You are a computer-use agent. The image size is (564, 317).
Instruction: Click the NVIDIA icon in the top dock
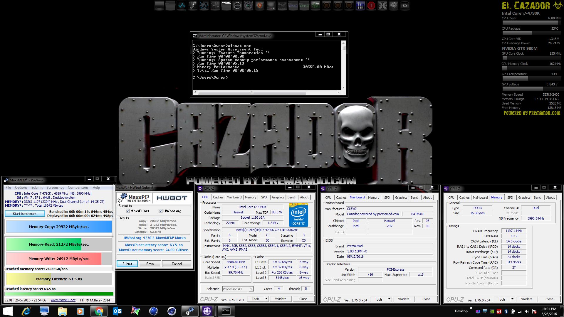point(315,6)
